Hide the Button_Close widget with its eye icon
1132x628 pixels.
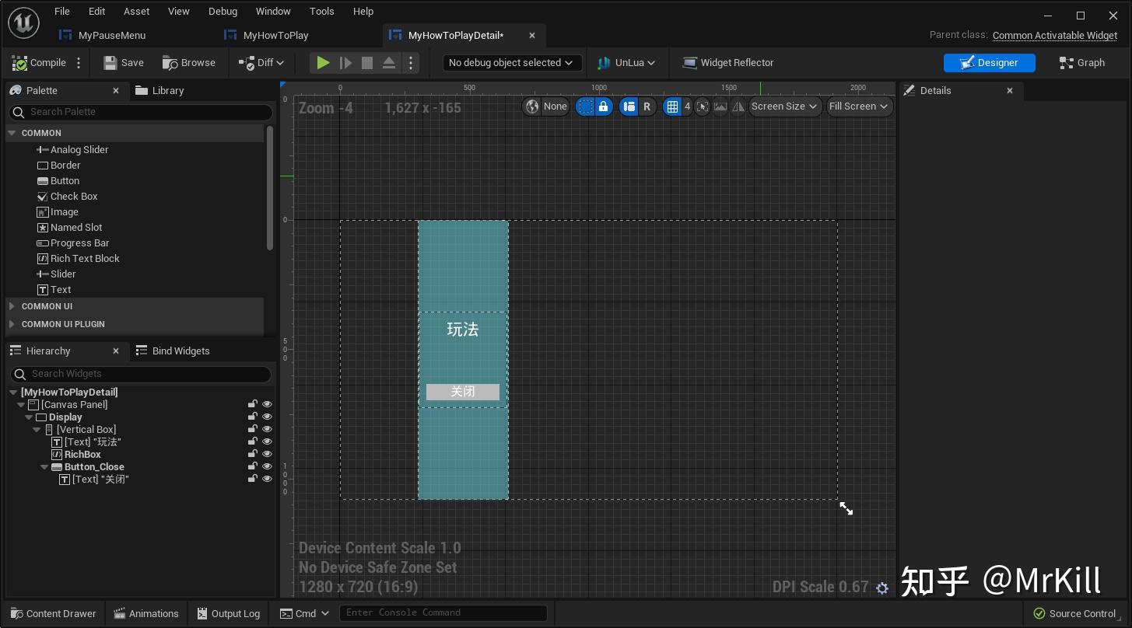tap(267, 466)
